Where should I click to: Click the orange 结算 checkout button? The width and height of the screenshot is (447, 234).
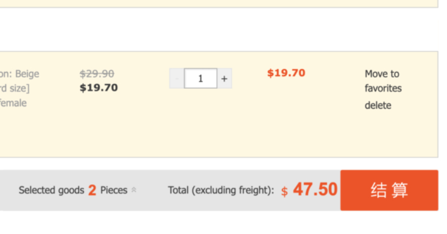[389, 190]
